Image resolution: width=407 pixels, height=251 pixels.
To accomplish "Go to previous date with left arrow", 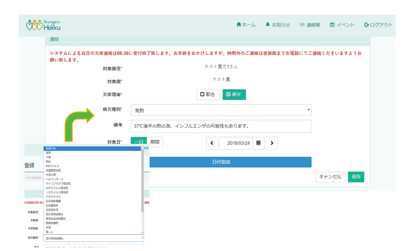I will coord(212,143).
